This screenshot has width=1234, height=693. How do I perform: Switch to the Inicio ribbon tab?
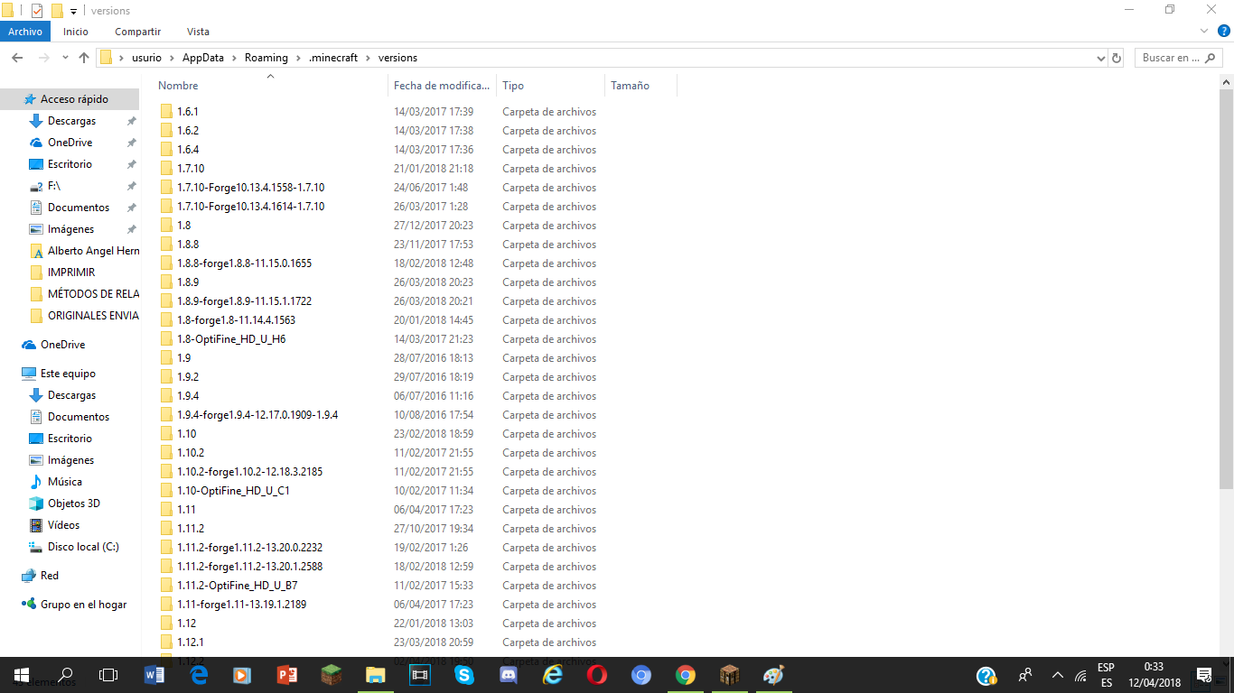click(76, 32)
